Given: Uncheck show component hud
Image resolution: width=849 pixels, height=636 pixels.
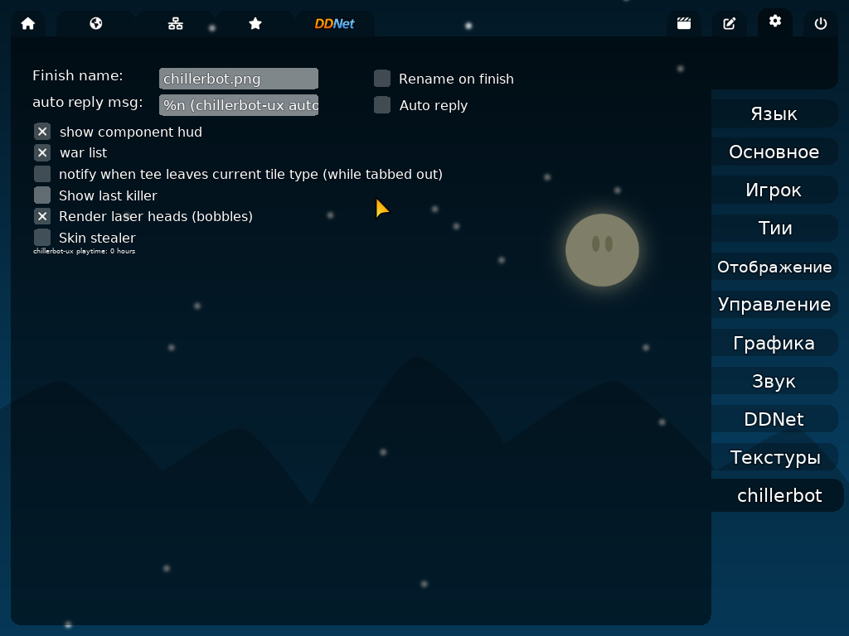Looking at the screenshot, I should [x=42, y=132].
